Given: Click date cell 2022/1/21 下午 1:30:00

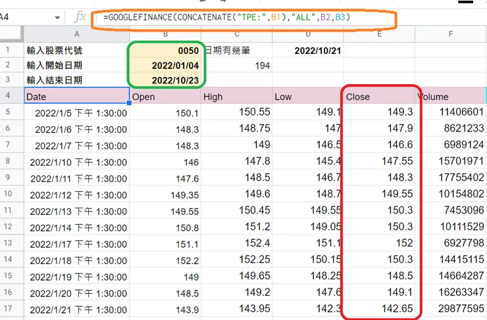Looking at the screenshot, I should point(77,309).
